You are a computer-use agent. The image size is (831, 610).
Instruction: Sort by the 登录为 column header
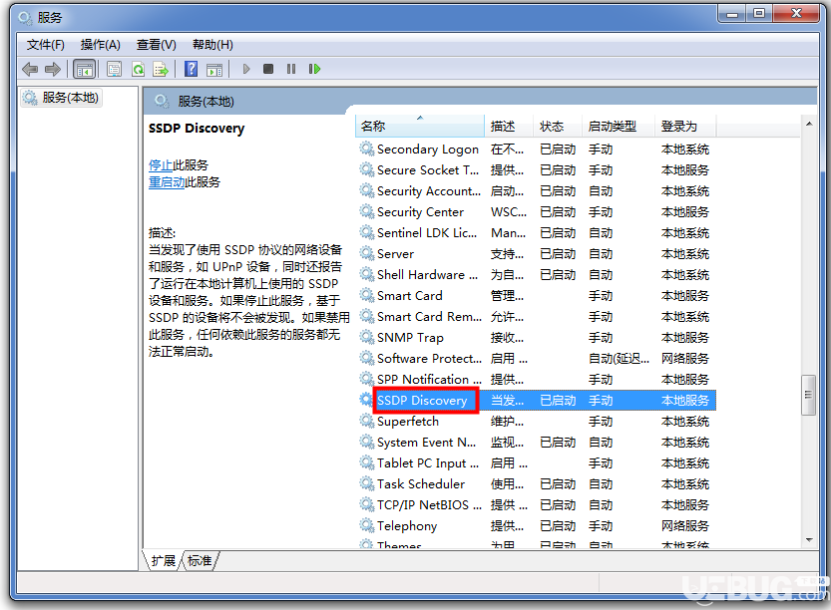685,126
